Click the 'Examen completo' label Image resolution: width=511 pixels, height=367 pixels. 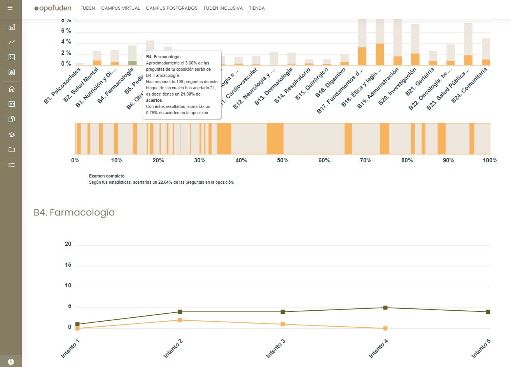pos(107,176)
